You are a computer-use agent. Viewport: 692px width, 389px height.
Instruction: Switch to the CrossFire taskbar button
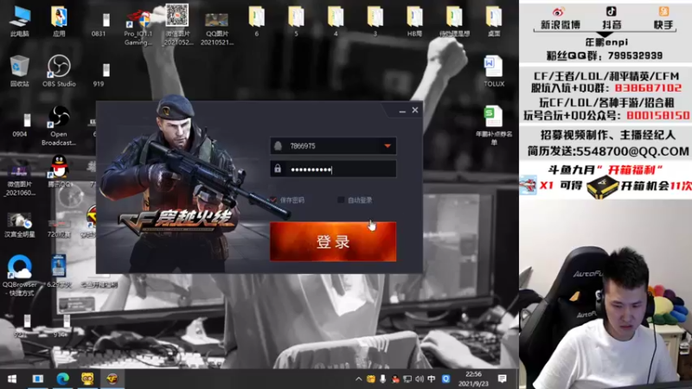(x=112, y=379)
